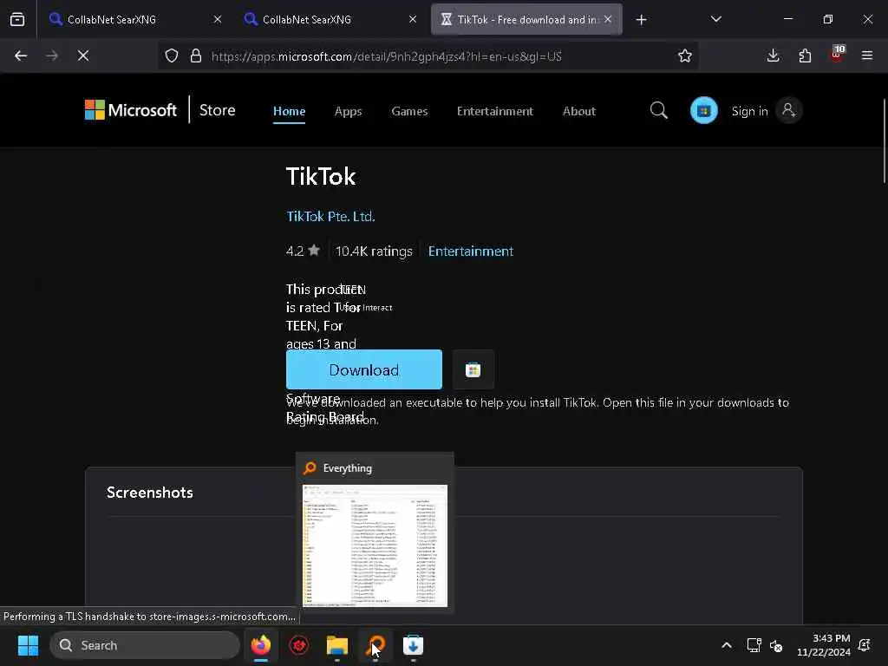Close the second CollabNet SearXNG tab
The image size is (888, 666).
pyautogui.click(x=412, y=19)
